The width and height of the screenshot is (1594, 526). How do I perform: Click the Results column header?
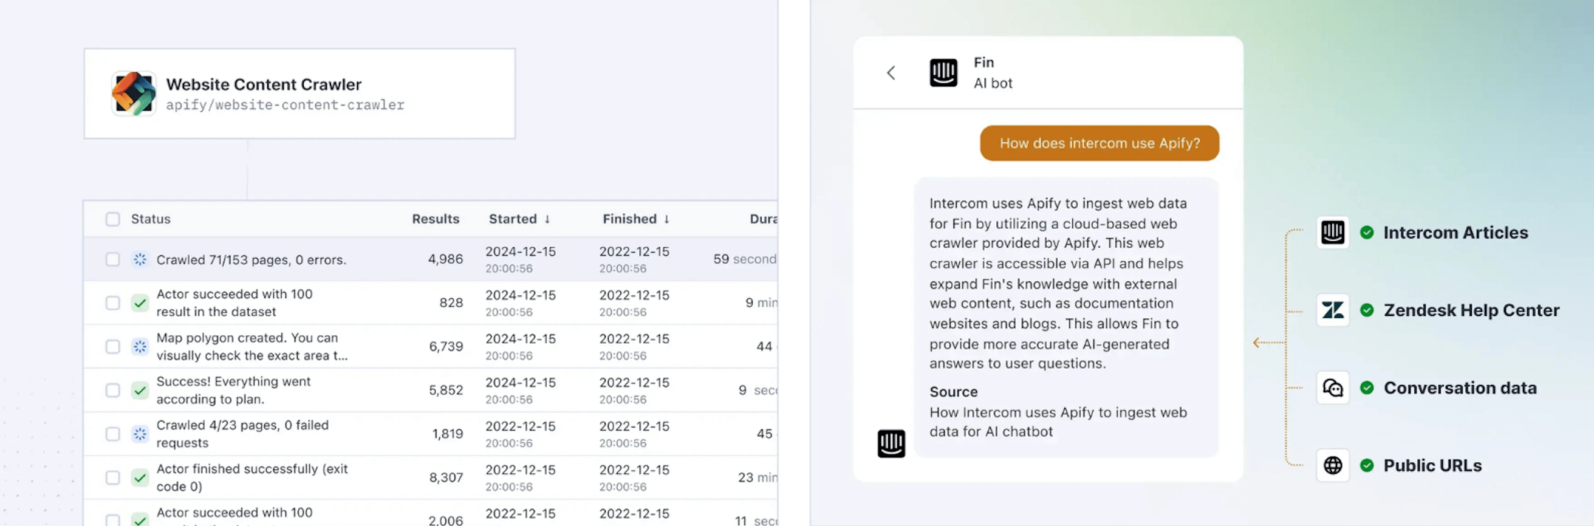[436, 219]
